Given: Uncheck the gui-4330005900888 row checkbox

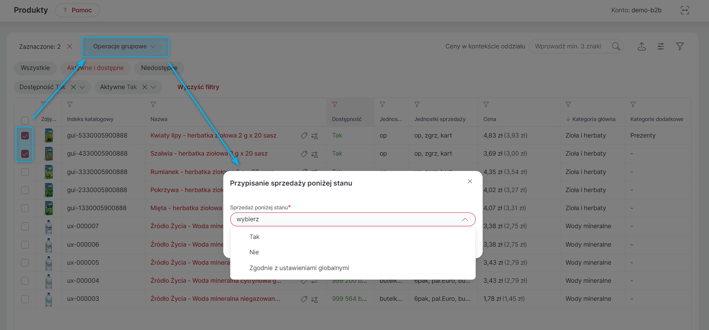Looking at the screenshot, I should (x=25, y=154).
